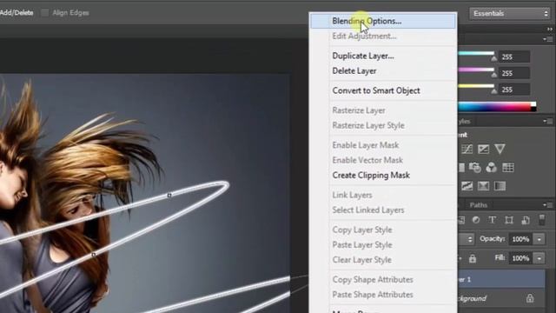
Task: Choose Duplicate Layer from the context menu
Action: 383,56
